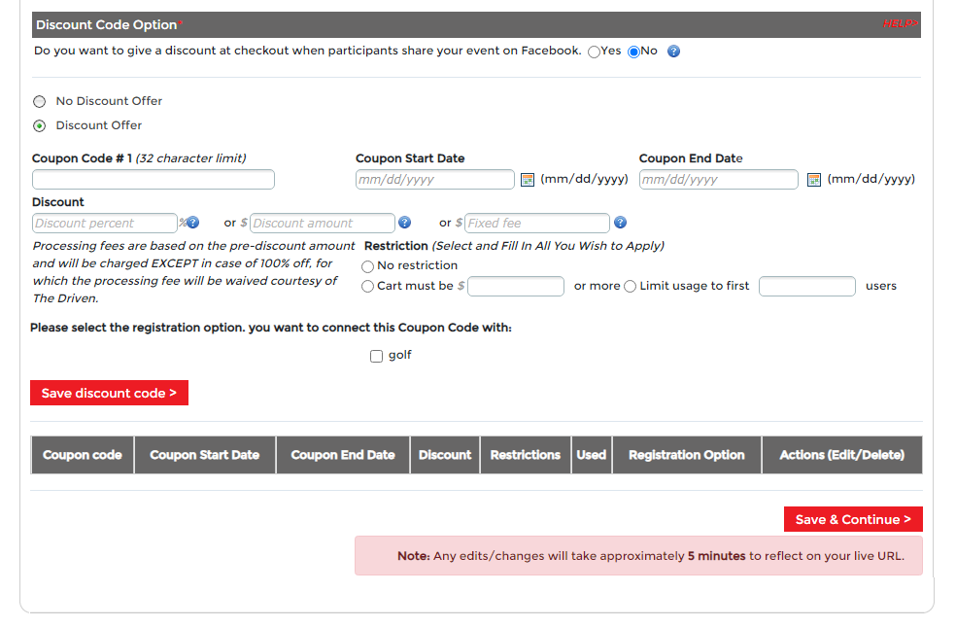Click the Save discount code button
Screen dimensions: 956x627
tap(109, 394)
